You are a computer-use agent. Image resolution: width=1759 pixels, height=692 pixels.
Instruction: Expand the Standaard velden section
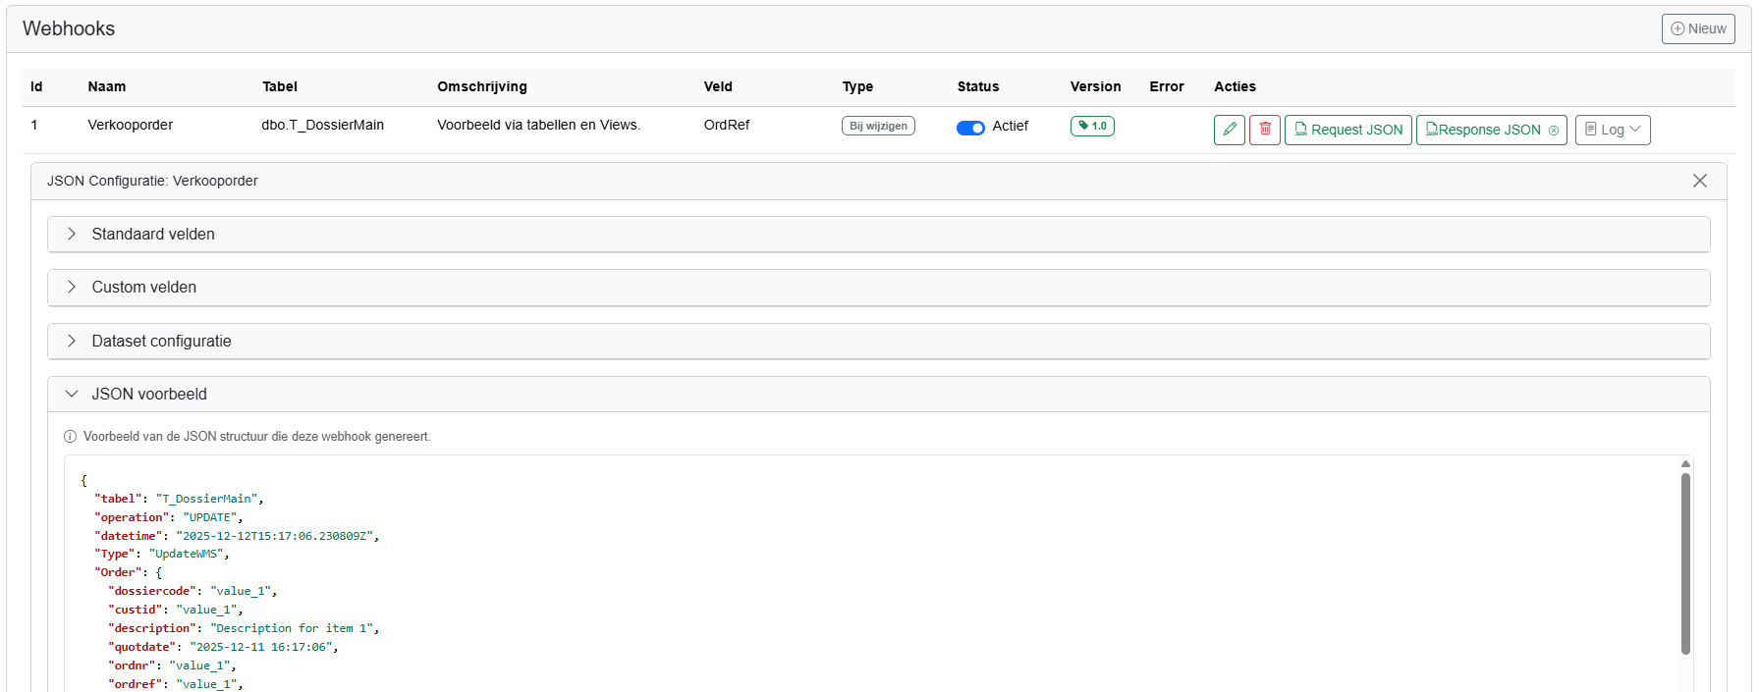point(879,234)
